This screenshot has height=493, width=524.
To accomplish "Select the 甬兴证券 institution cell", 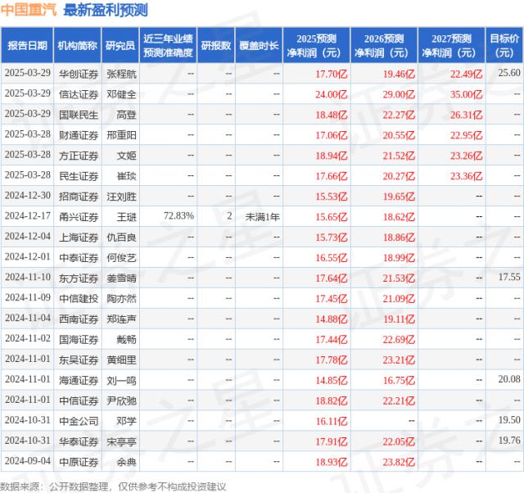I will tap(79, 215).
